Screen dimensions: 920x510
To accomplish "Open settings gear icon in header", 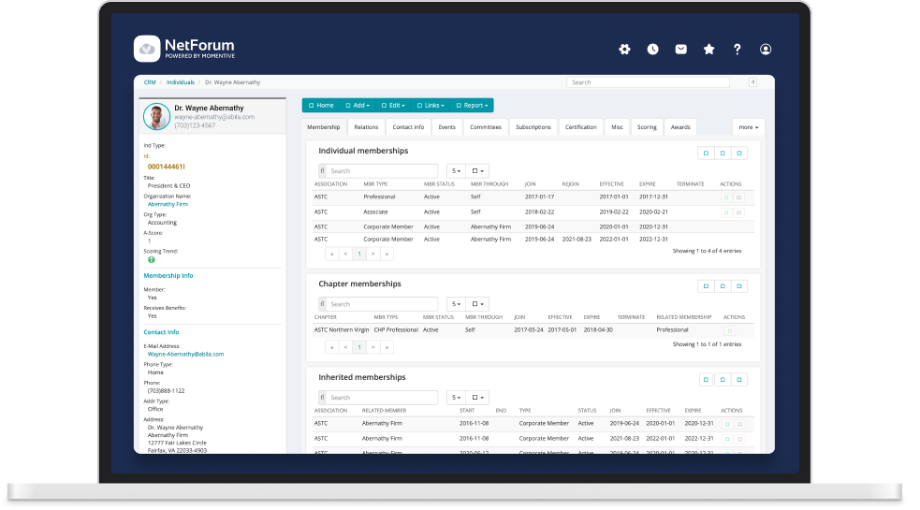I will click(625, 50).
